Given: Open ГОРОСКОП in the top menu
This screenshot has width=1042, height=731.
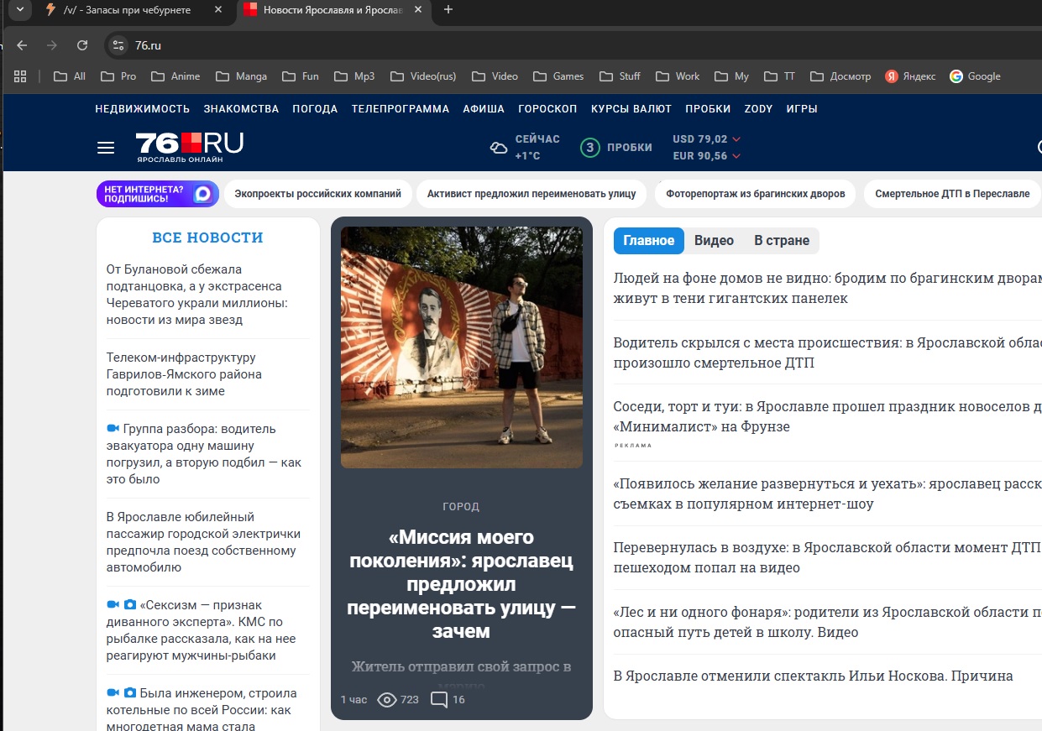Looking at the screenshot, I should (x=547, y=109).
